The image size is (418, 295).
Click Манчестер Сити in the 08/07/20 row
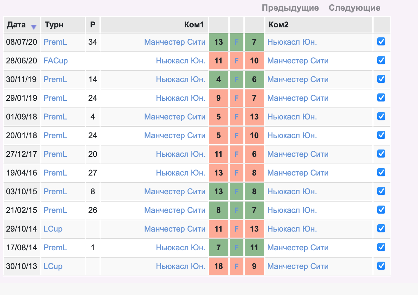click(175, 42)
